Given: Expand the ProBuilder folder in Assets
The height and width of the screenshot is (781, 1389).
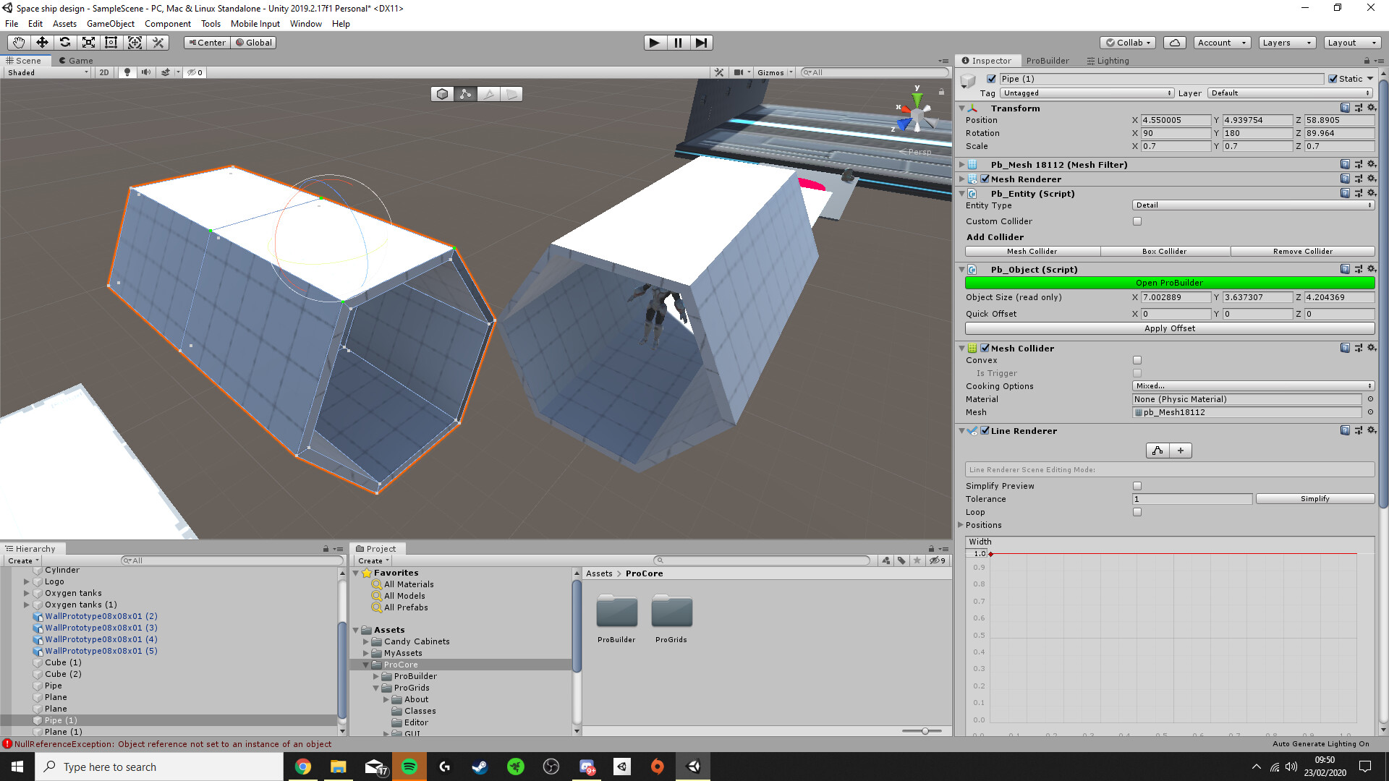Looking at the screenshot, I should (375, 675).
